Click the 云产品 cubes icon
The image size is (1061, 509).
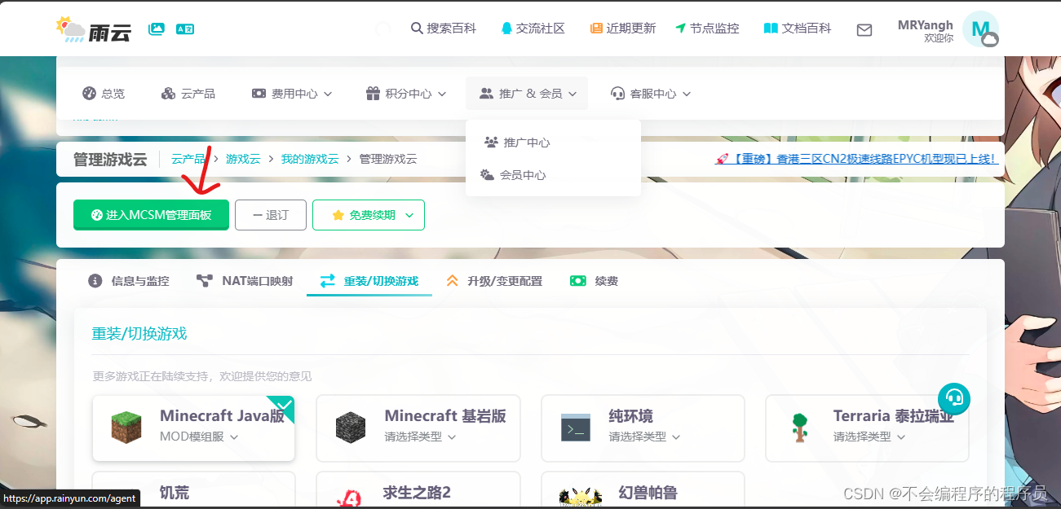pos(168,94)
